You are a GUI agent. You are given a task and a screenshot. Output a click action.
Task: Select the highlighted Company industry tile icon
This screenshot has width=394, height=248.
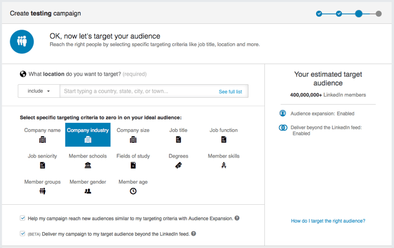[88, 139]
